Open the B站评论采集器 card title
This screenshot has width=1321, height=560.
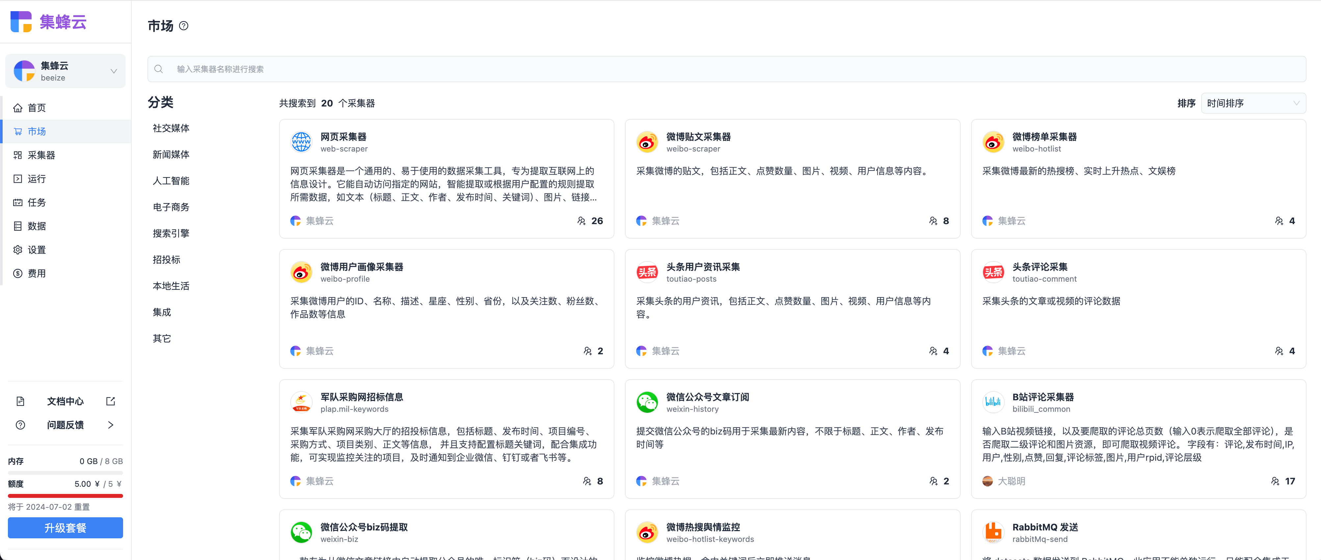[x=1043, y=397]
